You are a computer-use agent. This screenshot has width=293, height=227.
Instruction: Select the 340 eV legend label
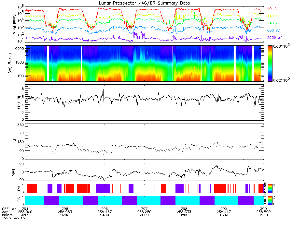pos(273,23)
